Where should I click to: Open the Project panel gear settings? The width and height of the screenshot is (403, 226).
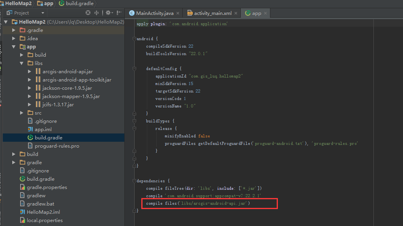[109, 13]
